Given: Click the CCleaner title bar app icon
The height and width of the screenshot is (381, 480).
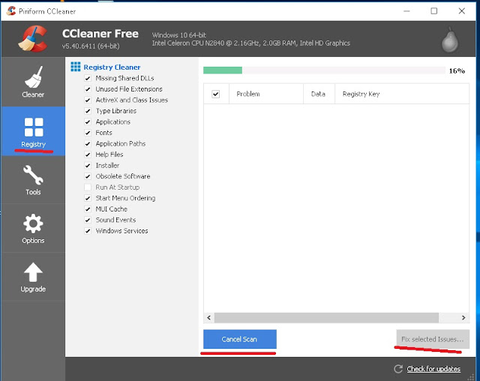Looking at the screenshot, I should [11, 11].
